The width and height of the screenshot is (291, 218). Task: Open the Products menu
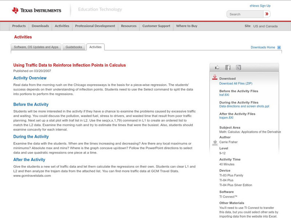click(x=19, y=26)
